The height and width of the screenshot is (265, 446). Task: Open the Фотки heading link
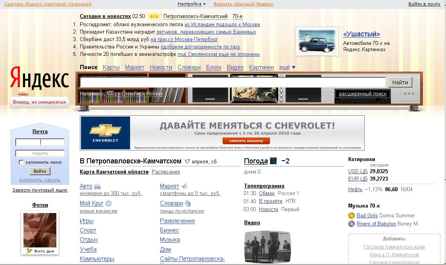[x=40, y=205]
